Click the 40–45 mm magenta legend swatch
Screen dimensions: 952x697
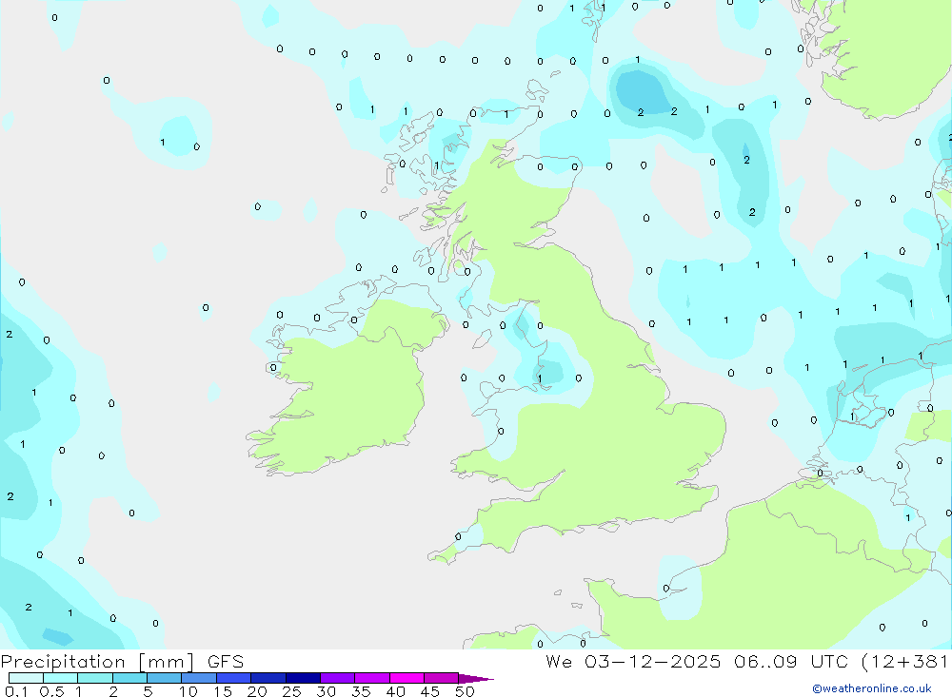(407, 678)
